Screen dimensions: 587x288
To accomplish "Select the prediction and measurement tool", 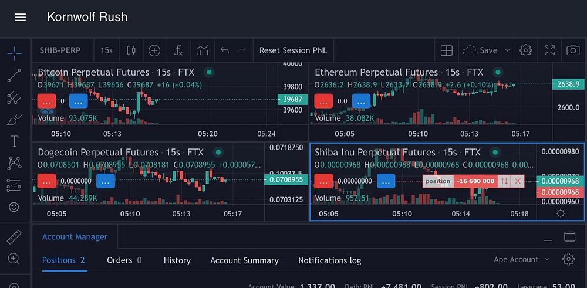I will [x=14, y=185].
